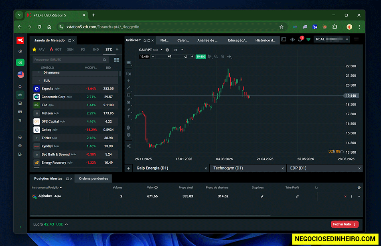Expand the Alphabet position row chevron
This screenshot has width=381, height=246.
[359, 196]
